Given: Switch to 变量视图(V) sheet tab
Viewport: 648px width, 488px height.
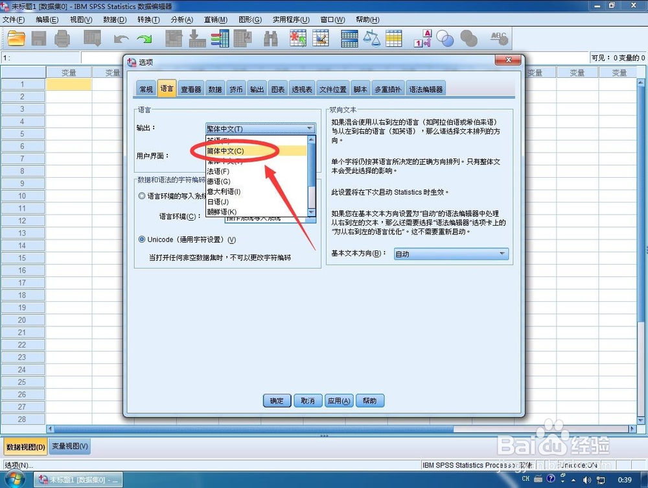Looking at the screenshot, I should click(x=70, y=446).
